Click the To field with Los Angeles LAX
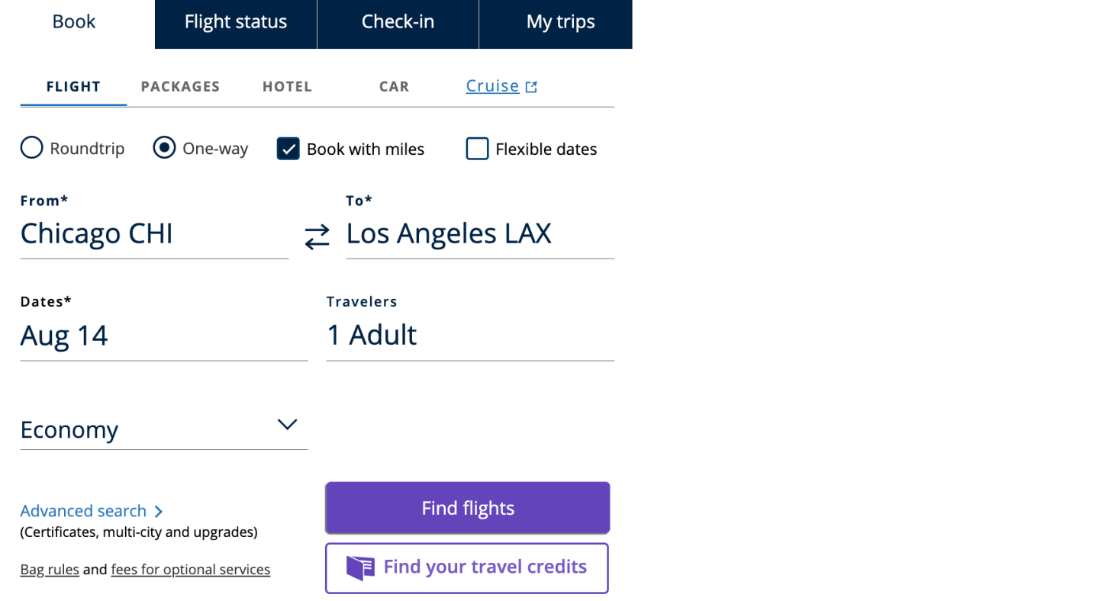This screenshot has height=601, width=1099. (479, 233)
